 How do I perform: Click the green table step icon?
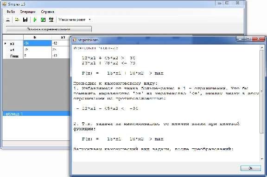pos(43,20)
